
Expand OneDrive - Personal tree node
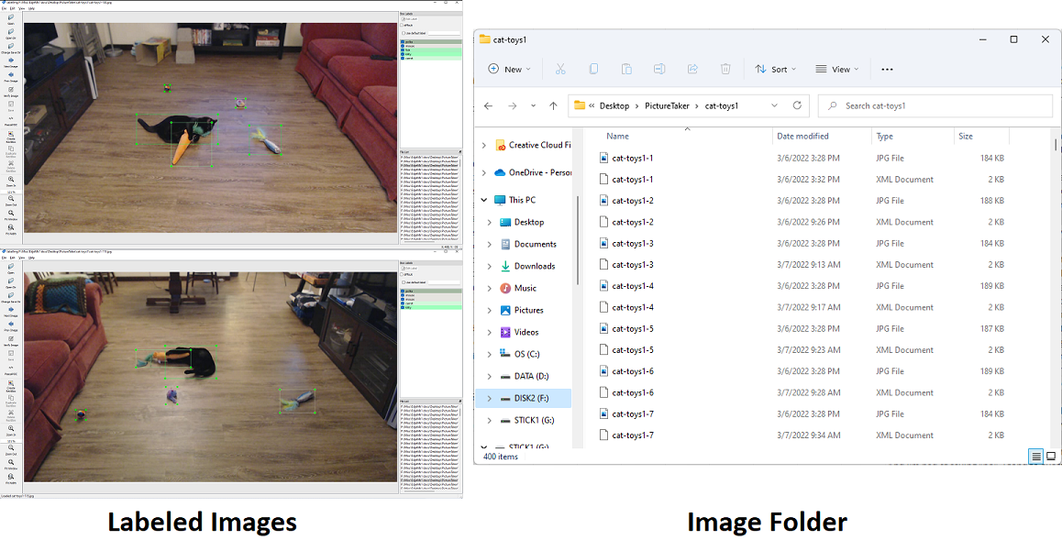point(483,172)
